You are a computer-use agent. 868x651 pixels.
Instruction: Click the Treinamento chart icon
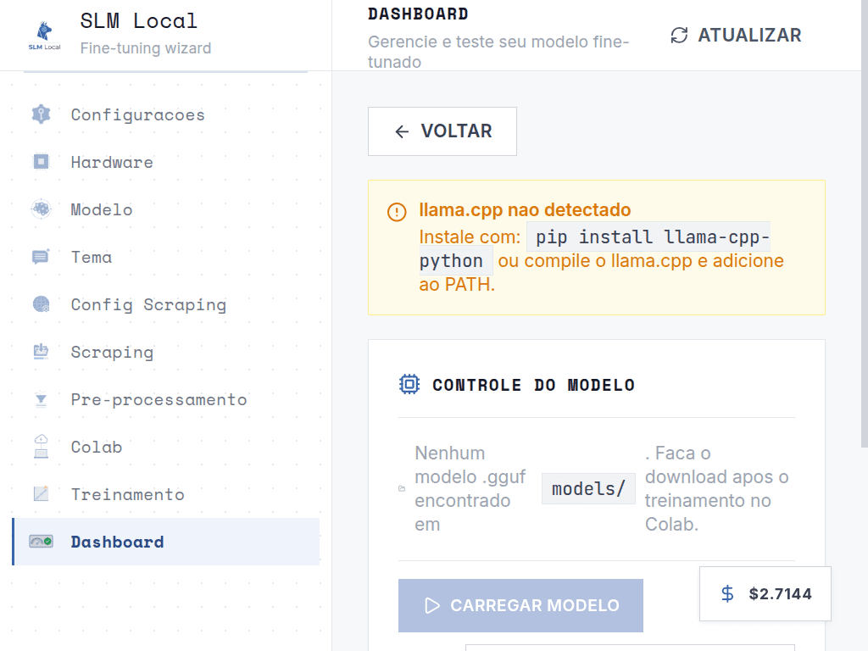pyautogui.click(x=41, y=494)
